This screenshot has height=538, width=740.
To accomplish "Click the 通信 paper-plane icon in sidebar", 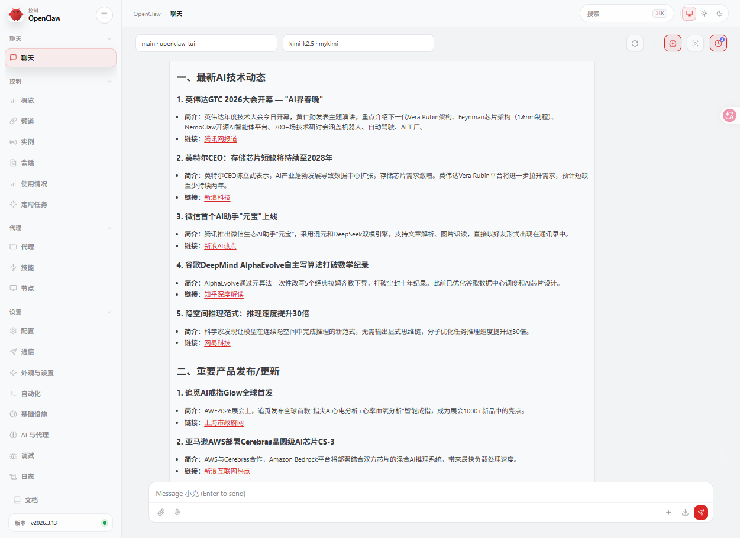I will click(13, 352).
